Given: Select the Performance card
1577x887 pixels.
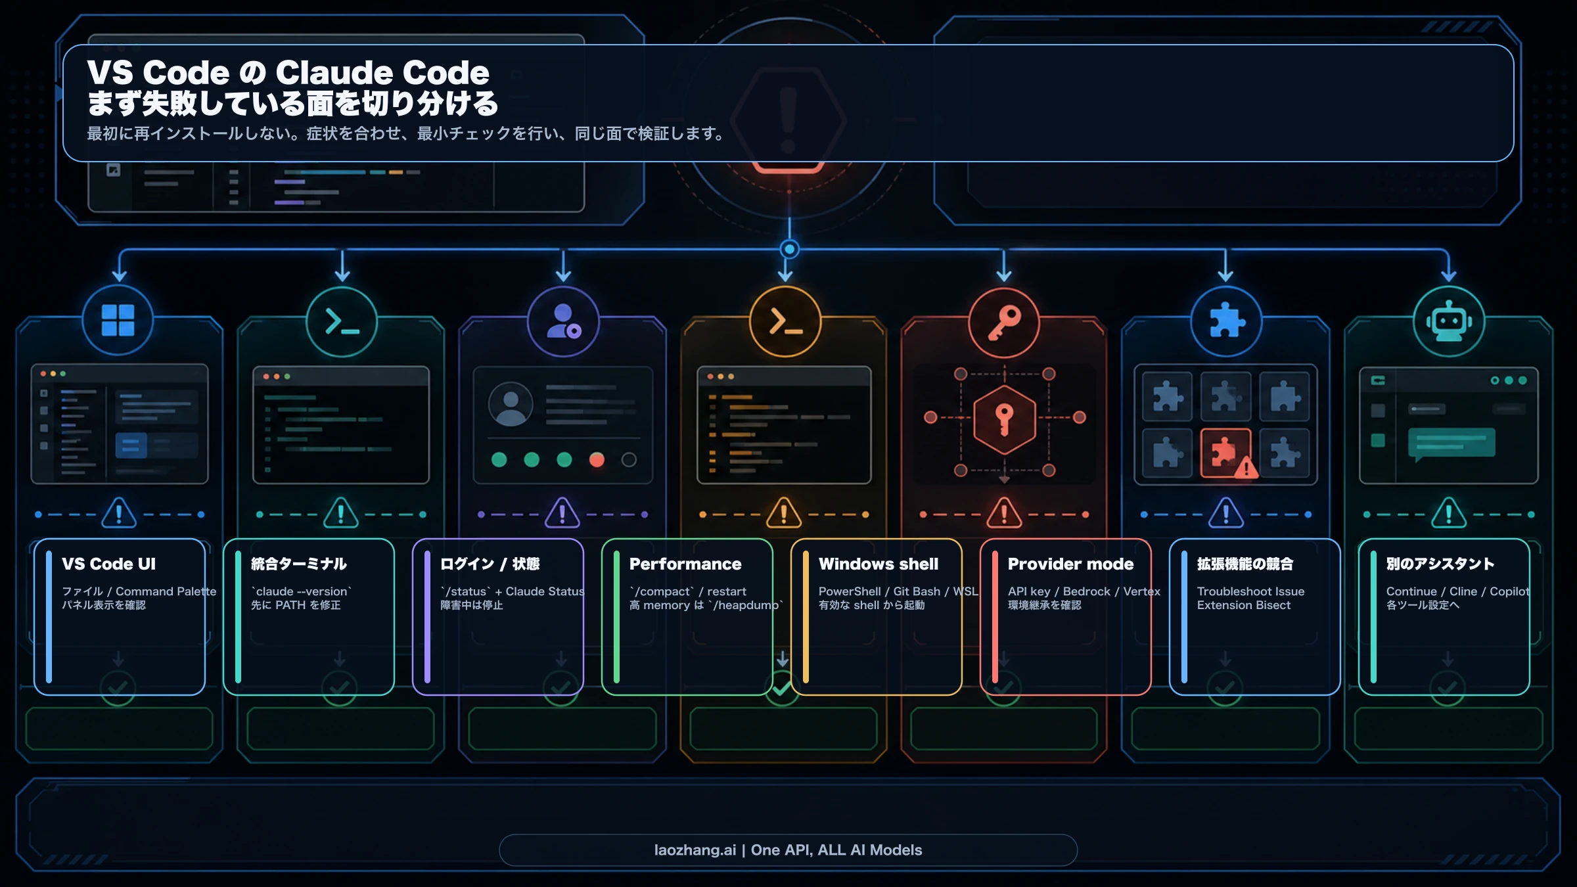Looking at the screenshot, I should click(x=687, y=616).
